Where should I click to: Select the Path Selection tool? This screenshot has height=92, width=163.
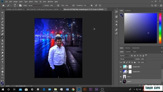[2, 65]
